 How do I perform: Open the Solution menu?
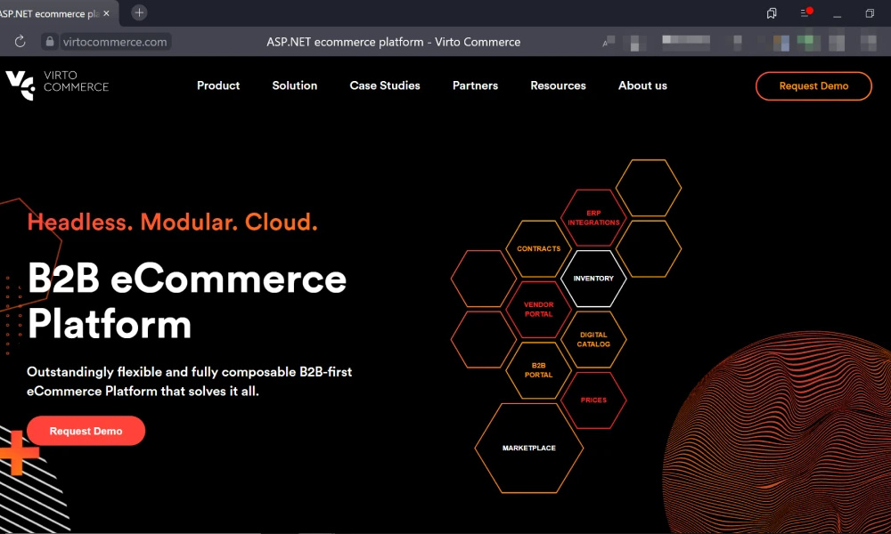294,85
